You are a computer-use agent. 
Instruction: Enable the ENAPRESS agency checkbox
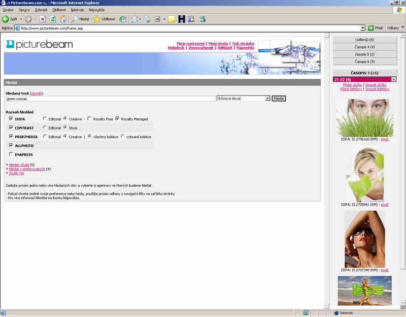pyautogui.click(x=11, y=154)
